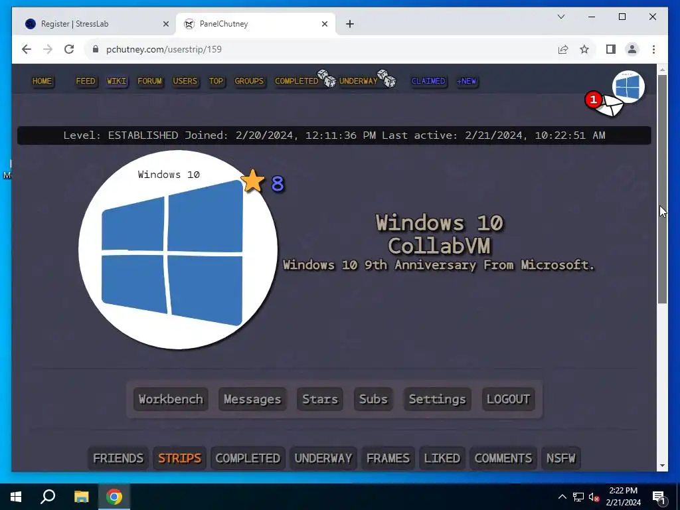Open UNDERWAY strips in nav bar
Image resolution: width=680 pixels, height=510 pixels.
(358, 81)
